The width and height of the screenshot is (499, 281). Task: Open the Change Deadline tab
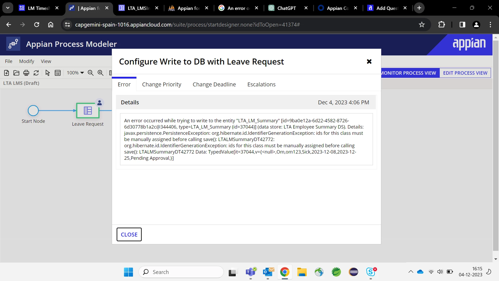pyautogui.click(x=214, y=84)
